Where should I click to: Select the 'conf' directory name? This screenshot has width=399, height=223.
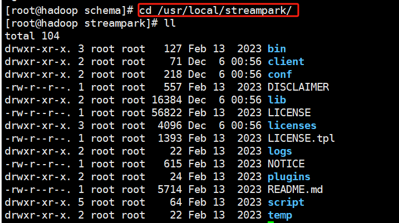tap(280, 75)
